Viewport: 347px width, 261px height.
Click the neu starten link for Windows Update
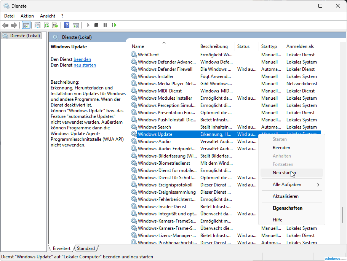(x=84, y=65)
